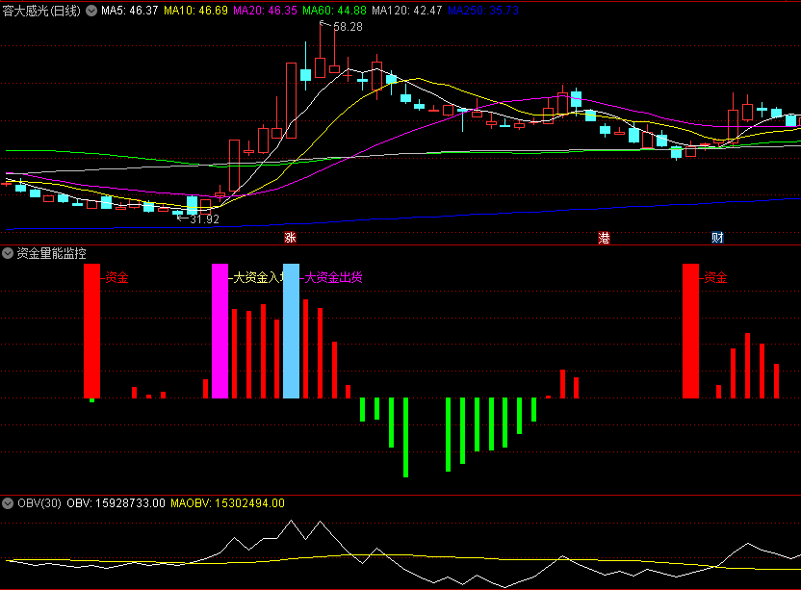Screen dimensions: 801x590
Task: Click the MA5: 46.37 label
Action: pos(130,11)
